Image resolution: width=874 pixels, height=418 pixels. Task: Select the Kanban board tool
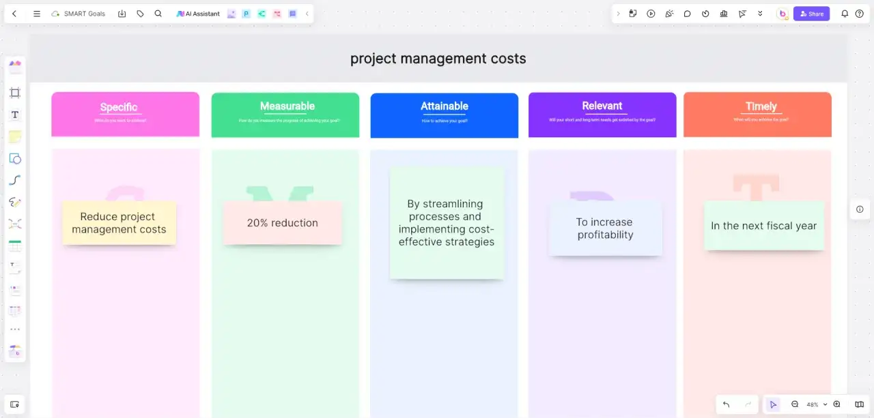click(15, 311)
